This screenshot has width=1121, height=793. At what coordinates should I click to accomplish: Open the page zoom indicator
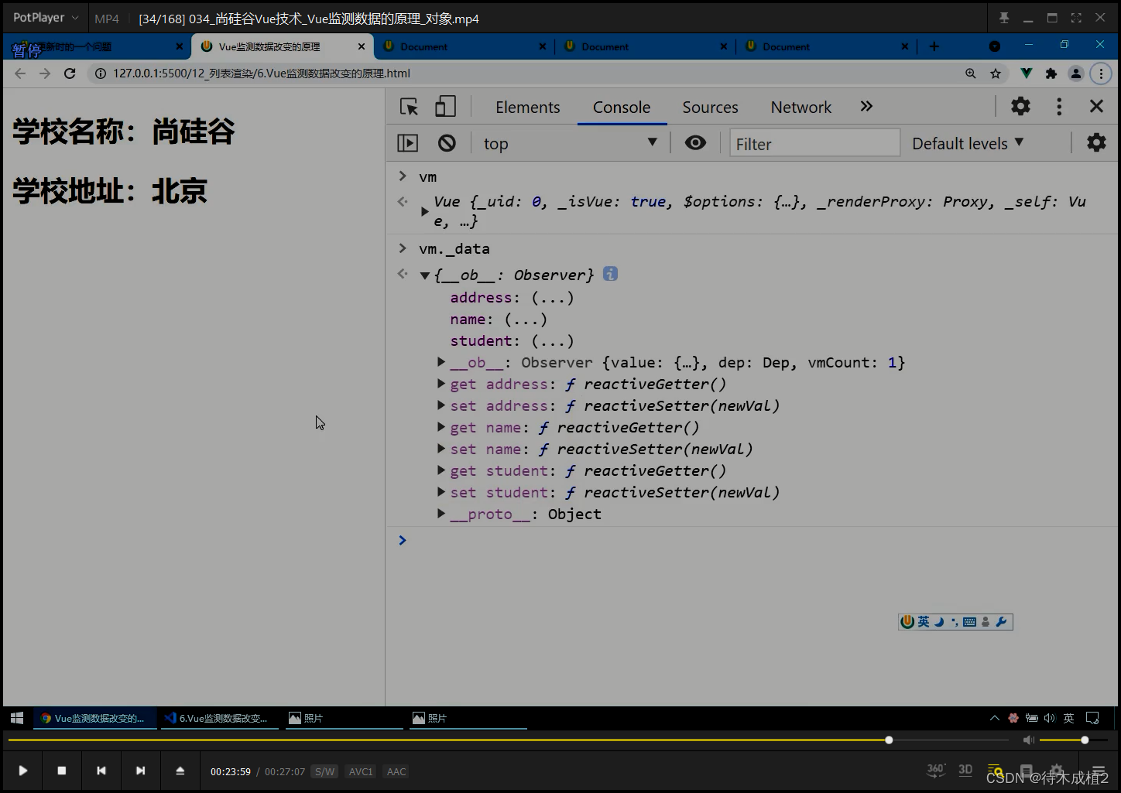pyautogui.click(x=970, y=73)
